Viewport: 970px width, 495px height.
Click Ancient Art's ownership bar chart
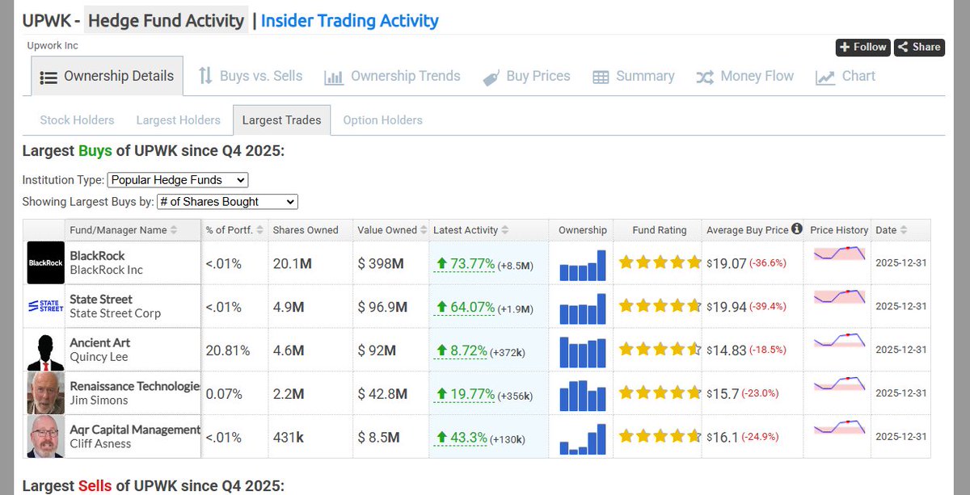582,352
